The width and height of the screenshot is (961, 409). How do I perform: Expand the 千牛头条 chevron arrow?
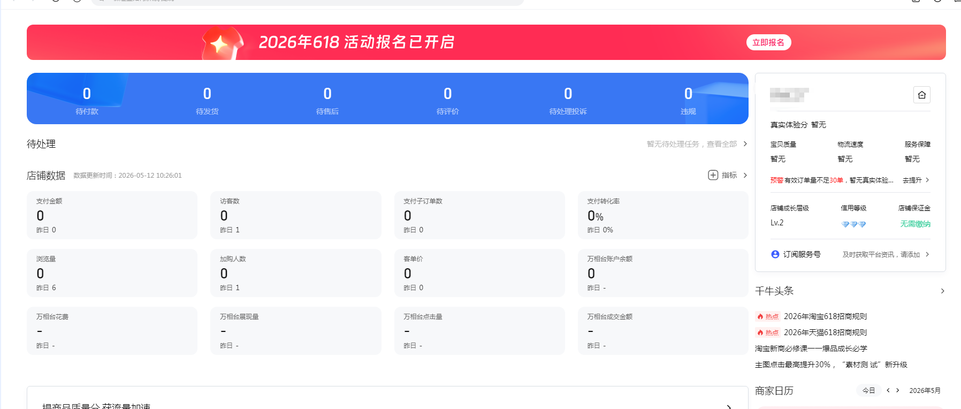pos(942,291)
